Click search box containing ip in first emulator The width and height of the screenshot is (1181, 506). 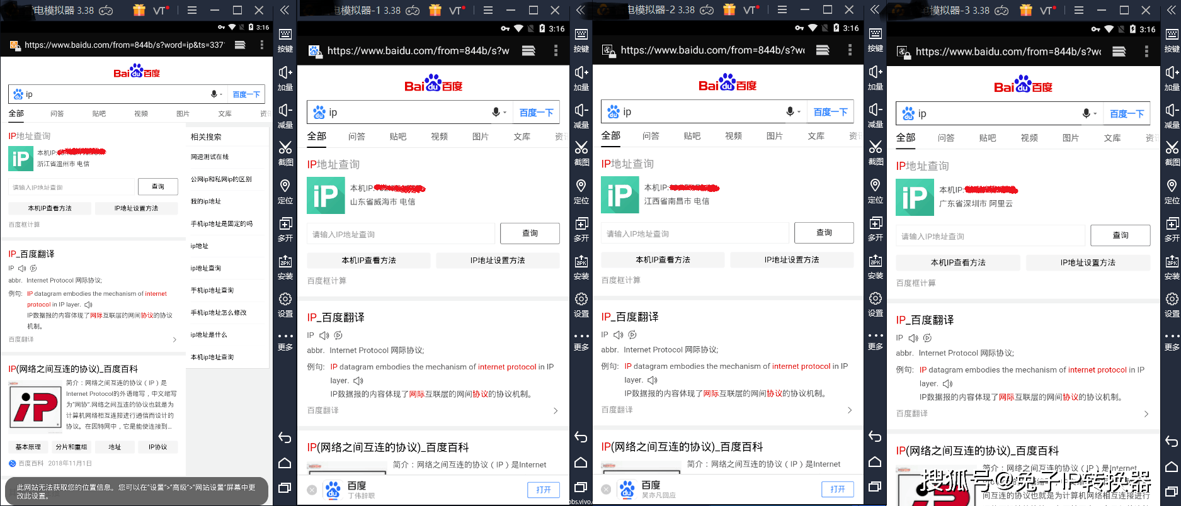click(117, 94)
